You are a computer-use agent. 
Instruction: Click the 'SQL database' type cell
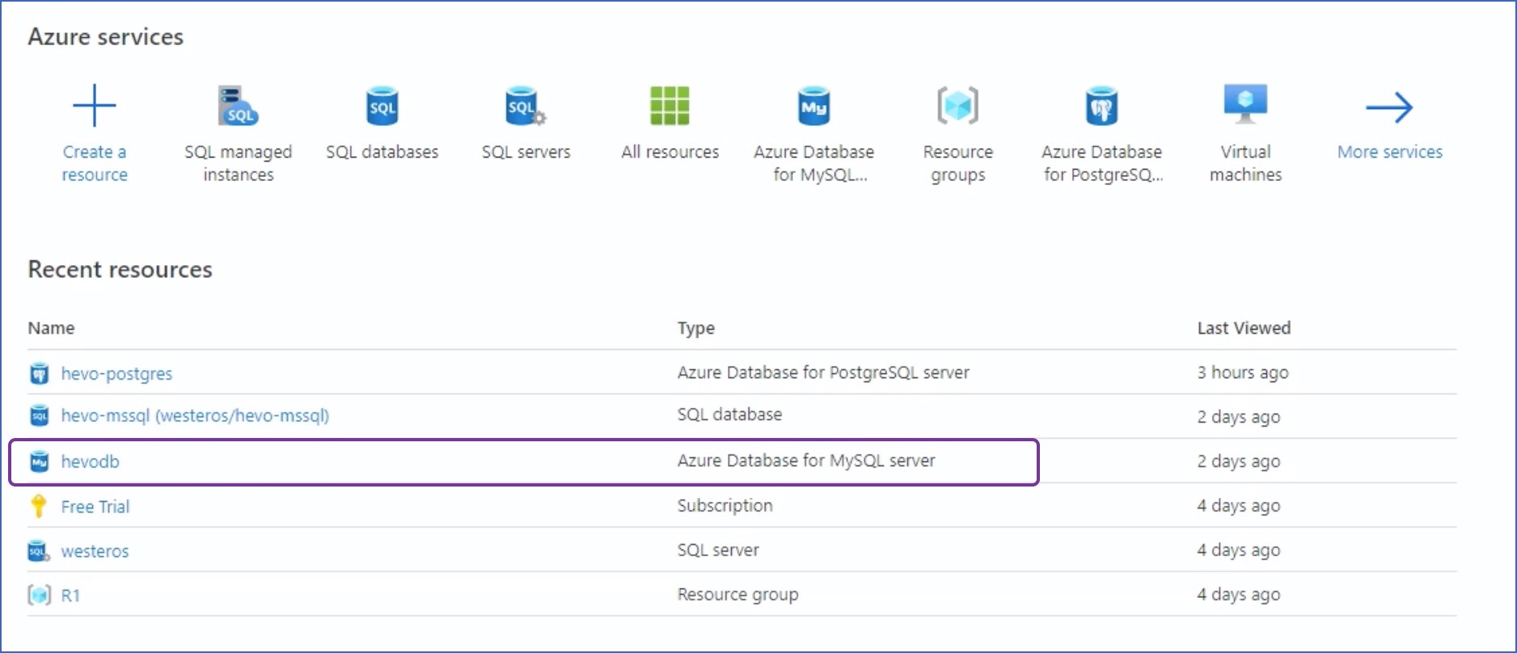click(x=729, y=415)
